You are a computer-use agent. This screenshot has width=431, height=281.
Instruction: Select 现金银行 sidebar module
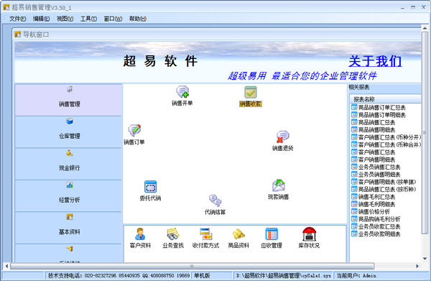pos(68,164)
